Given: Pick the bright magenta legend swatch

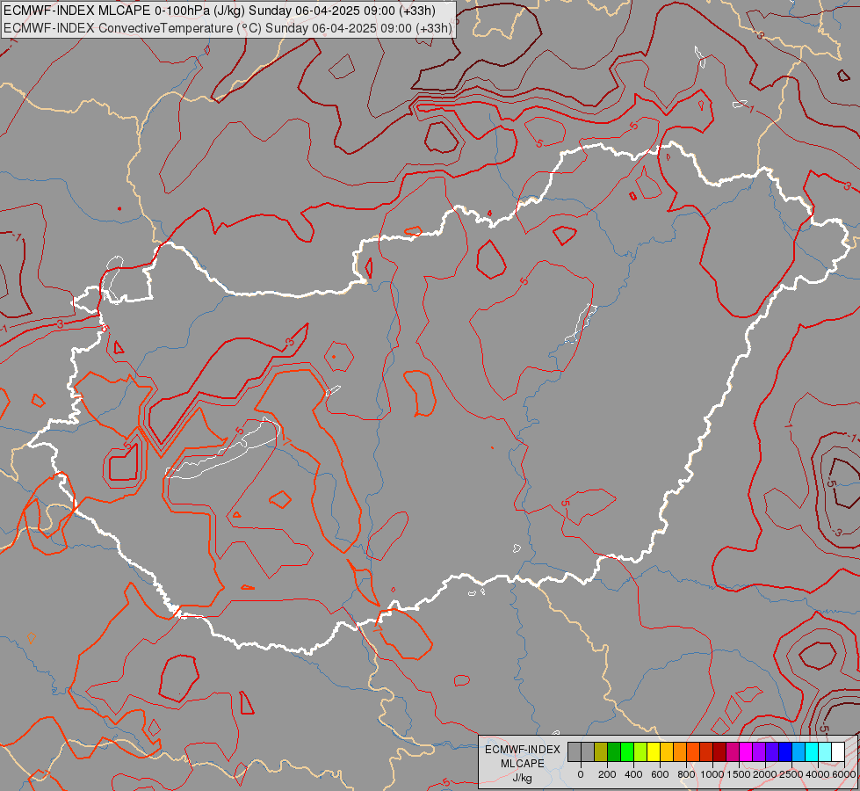Looking at the screenshot, I should 747,752.
